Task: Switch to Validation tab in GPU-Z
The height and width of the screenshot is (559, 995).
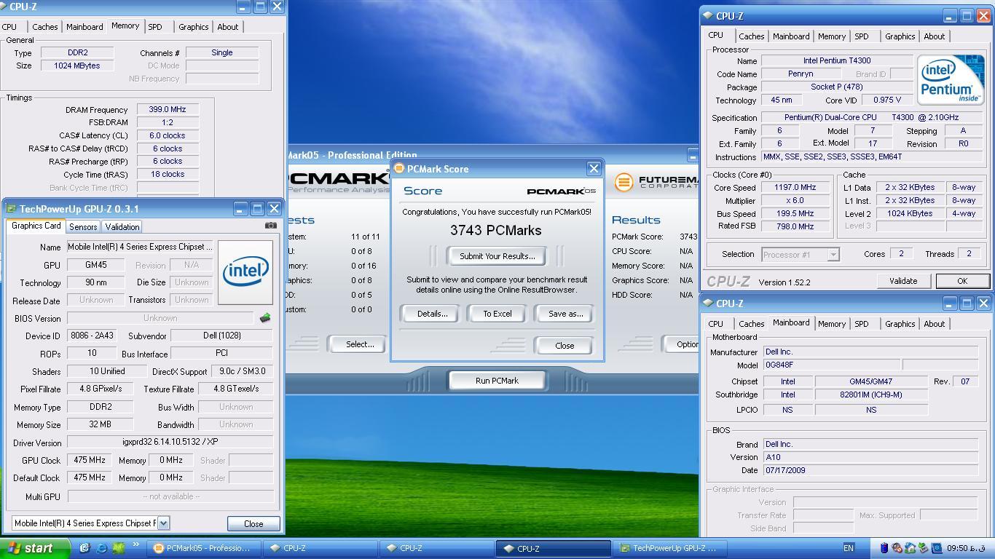Action: [122, 226]
